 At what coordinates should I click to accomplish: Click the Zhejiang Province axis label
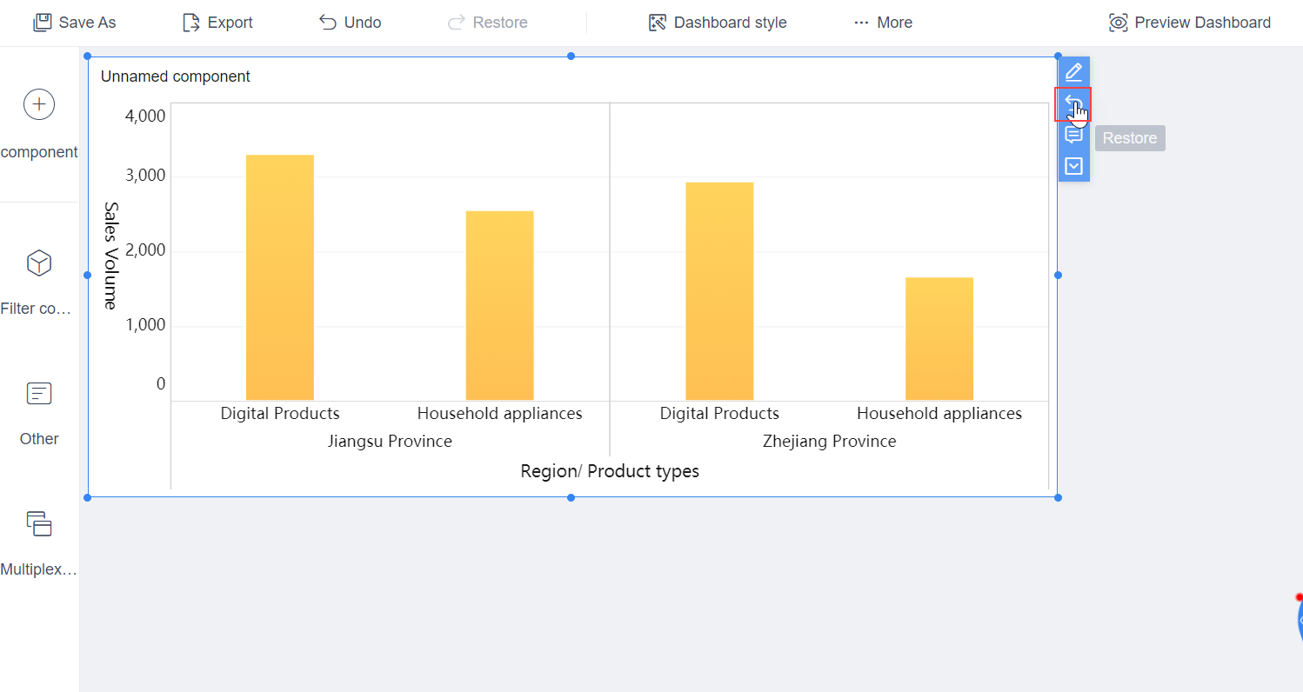coord(830,442)
